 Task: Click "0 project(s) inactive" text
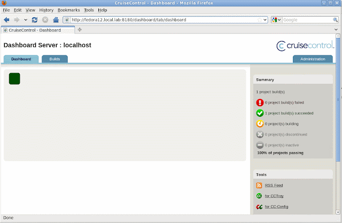[x=282, y=145]
